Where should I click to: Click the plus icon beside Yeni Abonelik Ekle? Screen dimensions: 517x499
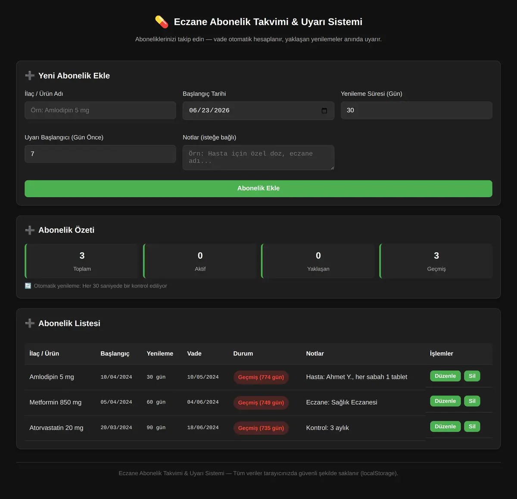(30, 76)
